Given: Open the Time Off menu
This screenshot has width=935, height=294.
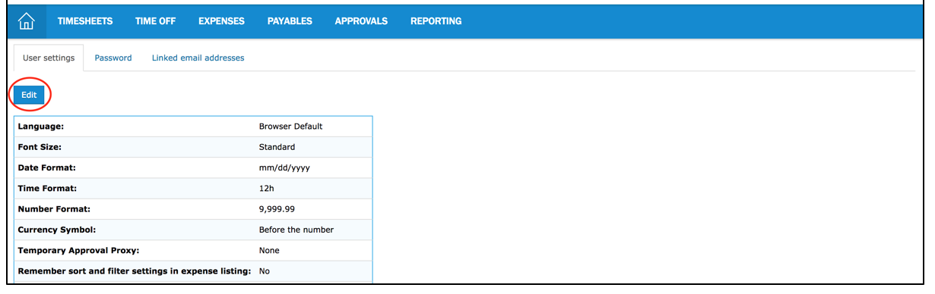Looking at the screenshot, I should [156, 21].
